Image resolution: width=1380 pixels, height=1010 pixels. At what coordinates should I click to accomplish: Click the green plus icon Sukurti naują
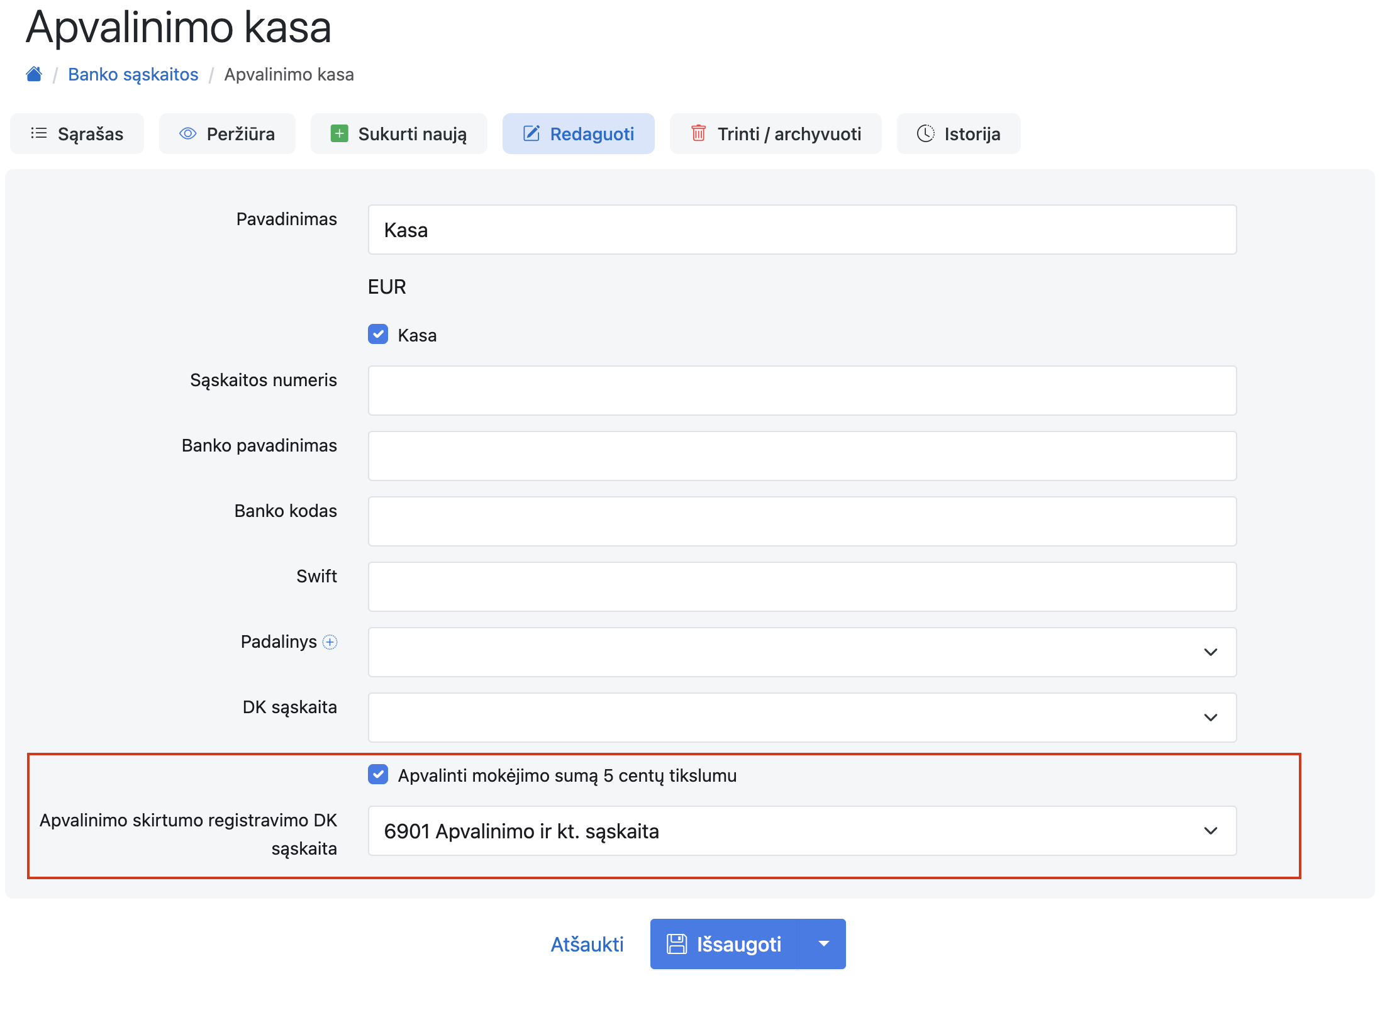pos(339,133)
